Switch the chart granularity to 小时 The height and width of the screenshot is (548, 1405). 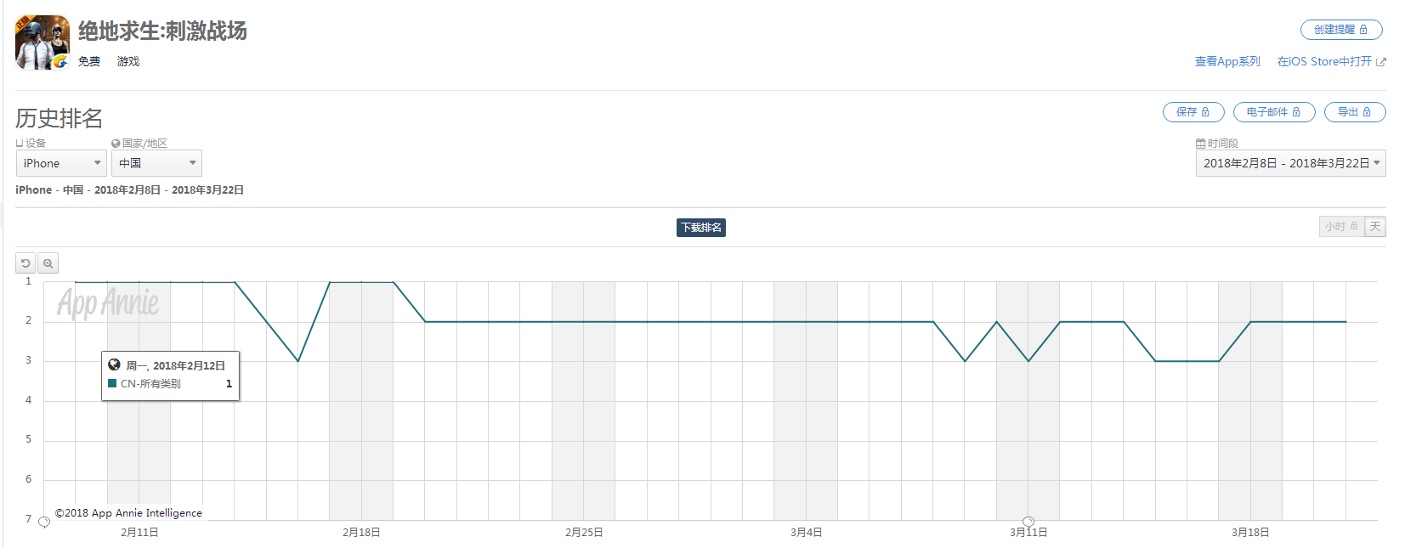1341,227
